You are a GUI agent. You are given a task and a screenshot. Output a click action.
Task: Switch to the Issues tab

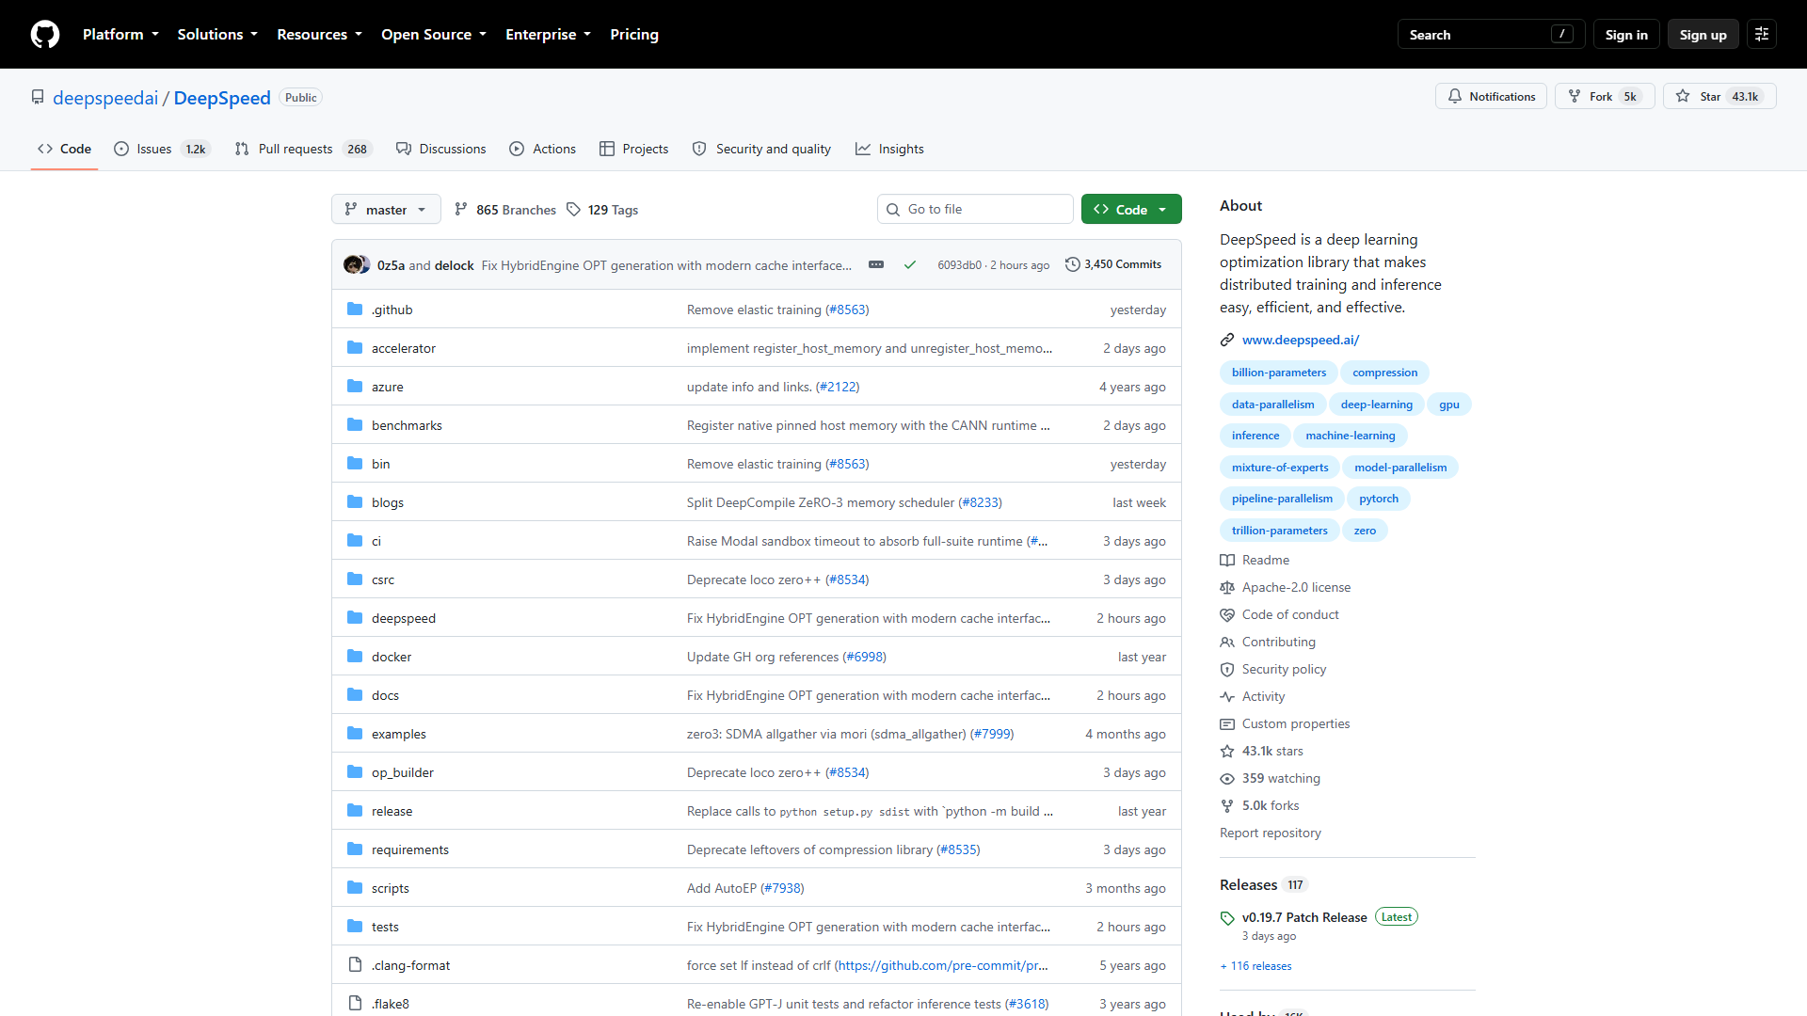(x=162, y=149)
